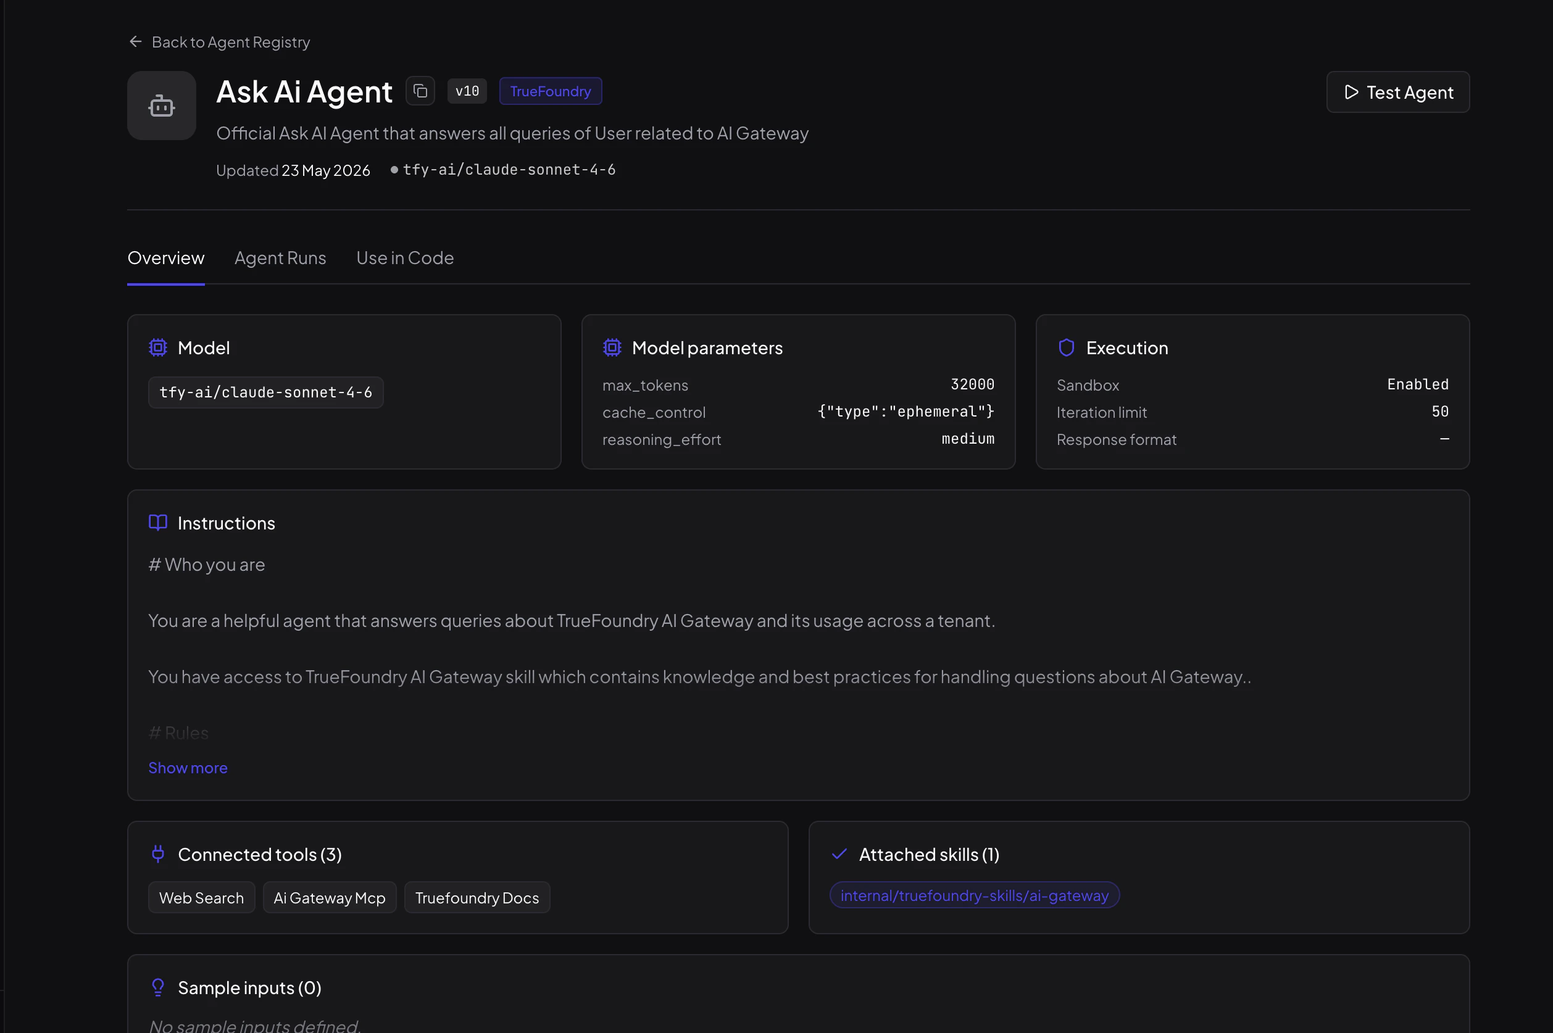Click the 'You are a helpful agent' line
Image resolution: width=1553 pixels, height=1033 pixels.
coord(571,621)
